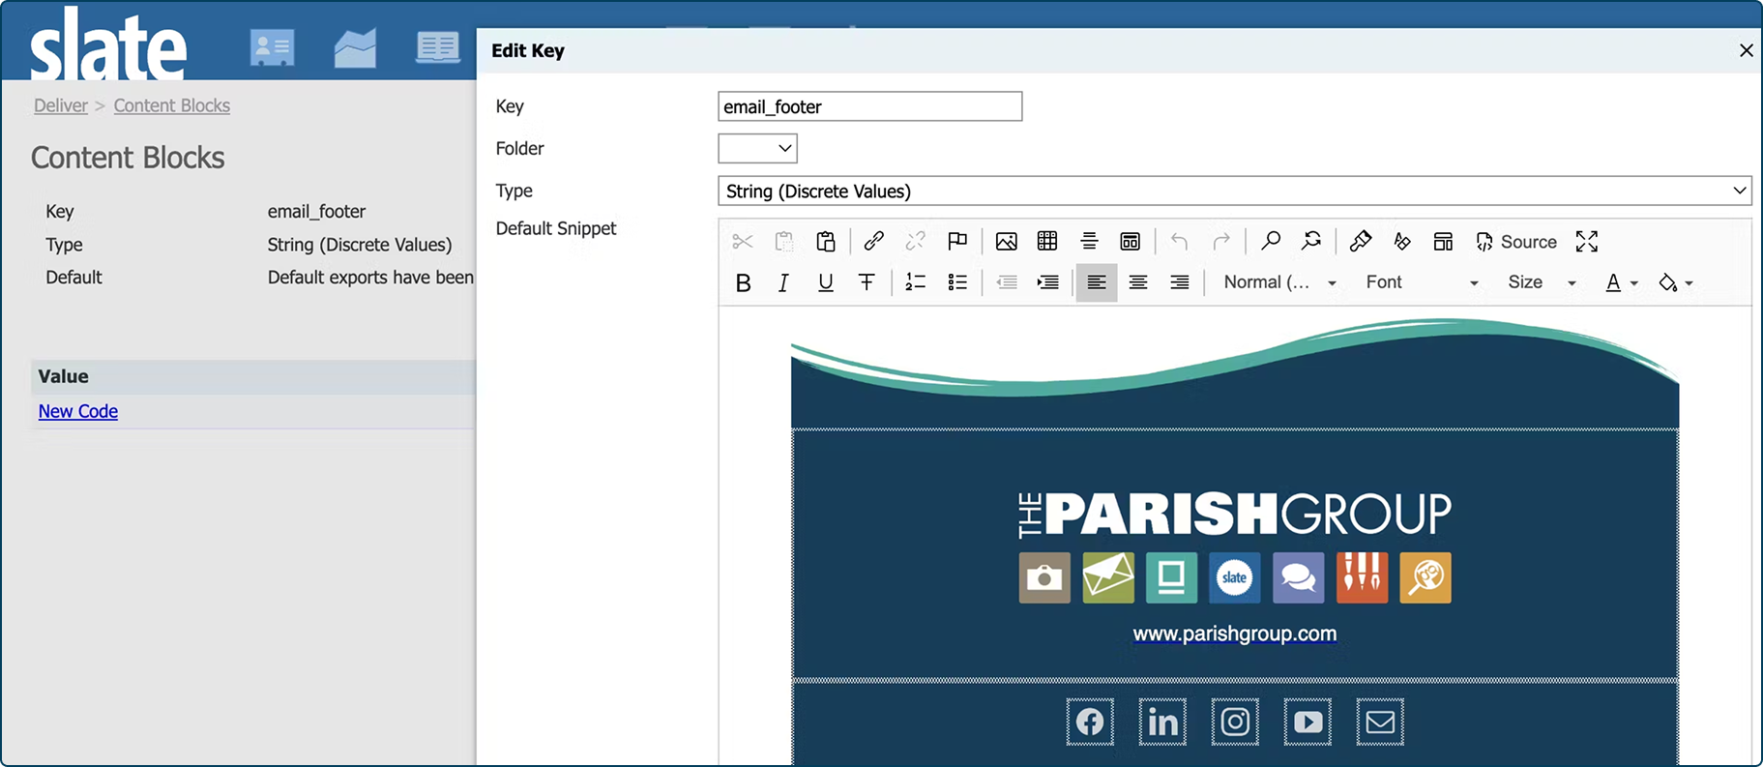Open the New Code value link
This screenshot has height=767, width=1763.
(x=78, y=411)
